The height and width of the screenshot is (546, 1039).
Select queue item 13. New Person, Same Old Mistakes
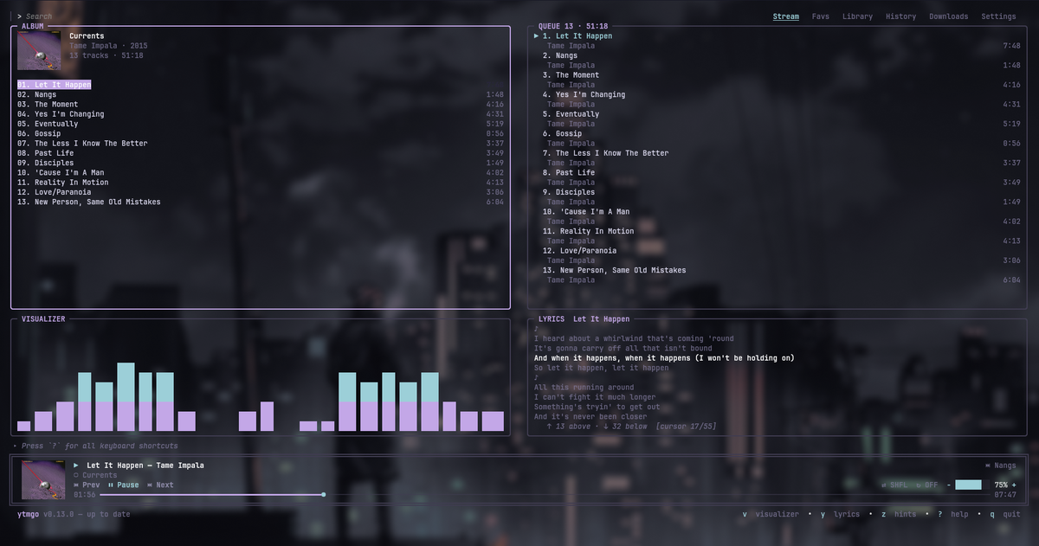[x=777, y=274]
